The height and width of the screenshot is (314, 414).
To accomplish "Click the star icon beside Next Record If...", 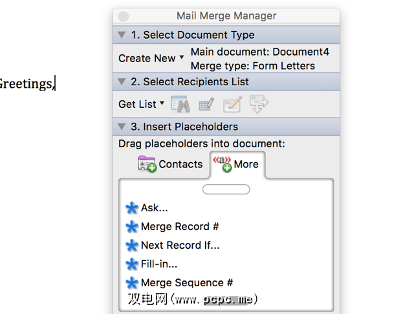I will (x=132, y=246).
